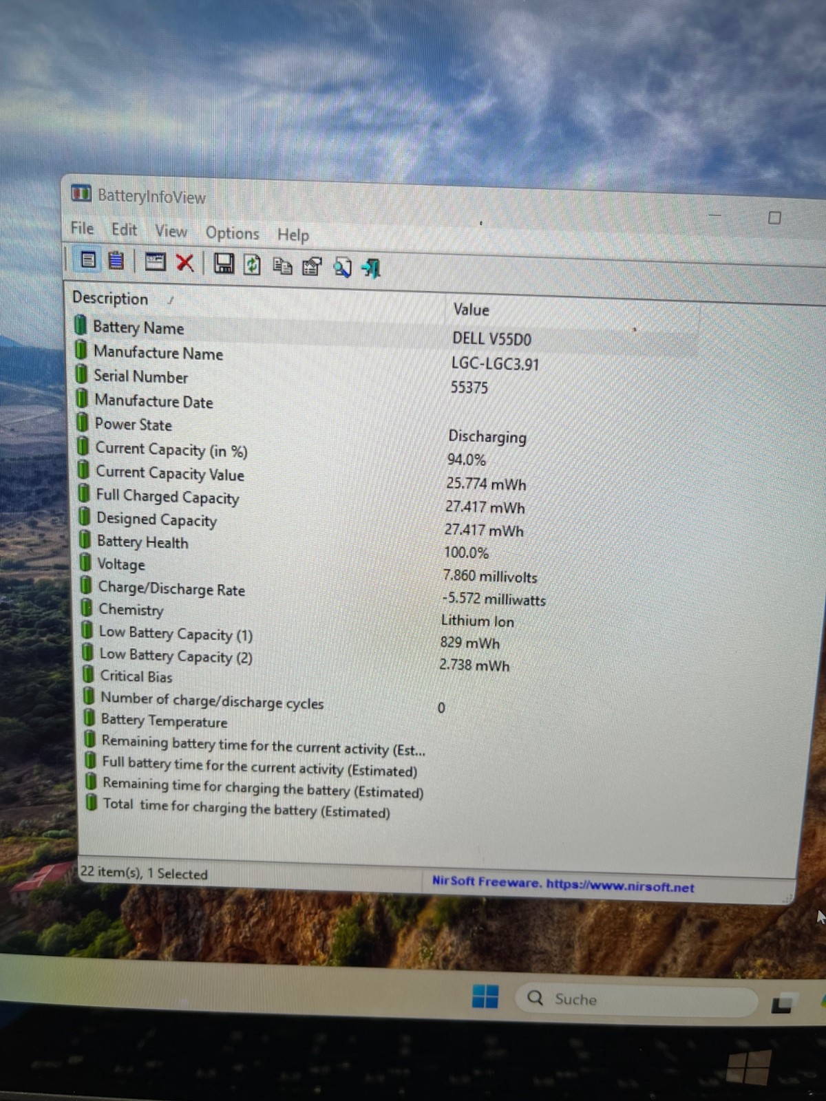Open the File menu
Image resolution: width=826 pixels, height=1101 pixels.
click(82, 228)
